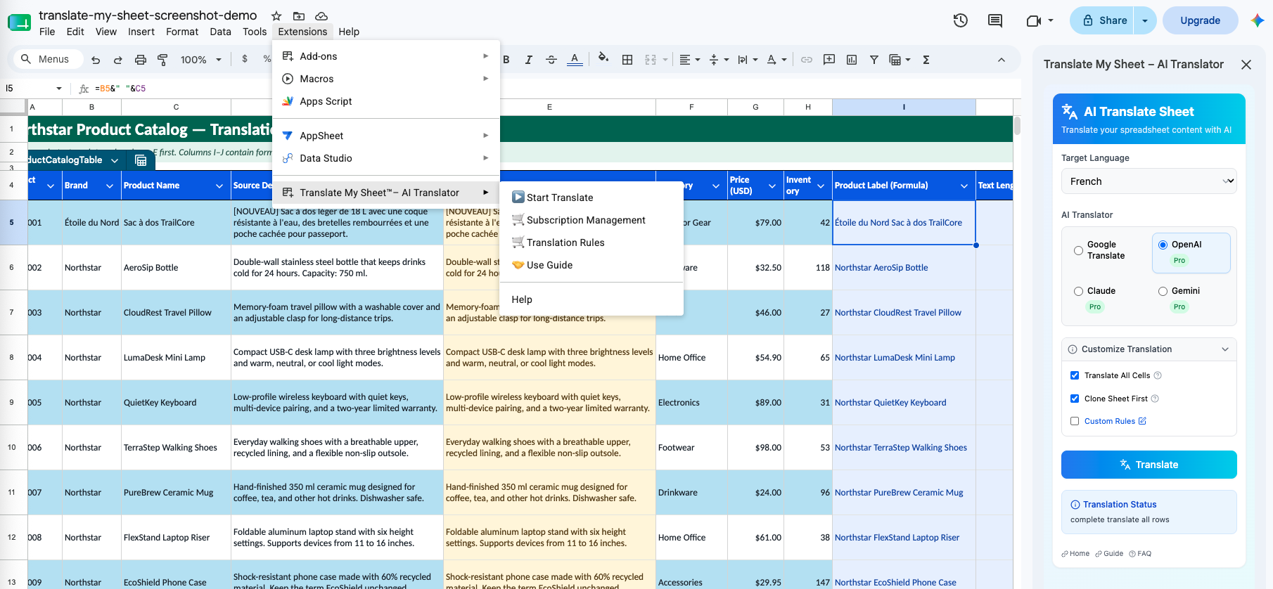This screenshot has height=589, width=1273.
Task: Open the version history clock icon
Action: tap(961, 20)
